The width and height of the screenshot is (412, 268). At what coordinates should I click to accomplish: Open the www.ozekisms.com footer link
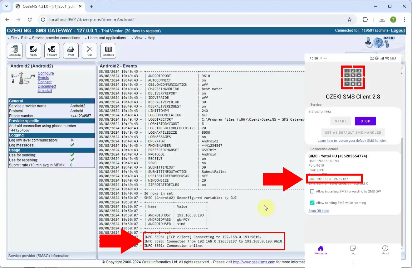pos(254,262)
